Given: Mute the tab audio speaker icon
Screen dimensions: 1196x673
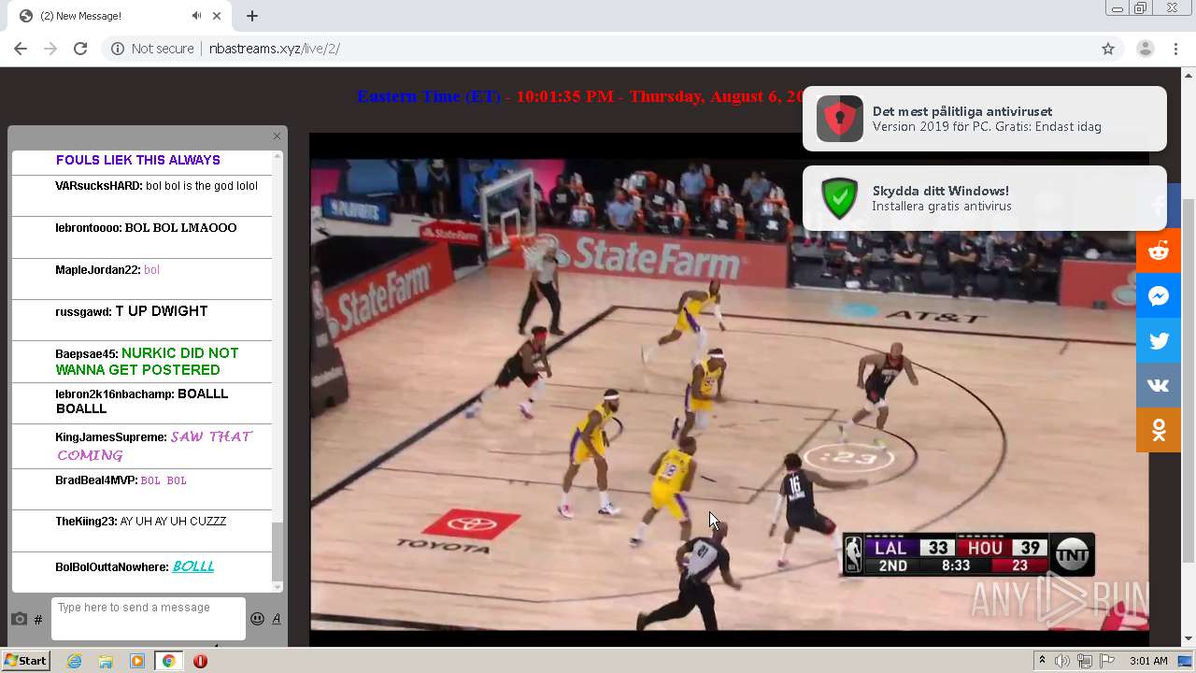Looking at the screenshot, I should click(196, 16).
